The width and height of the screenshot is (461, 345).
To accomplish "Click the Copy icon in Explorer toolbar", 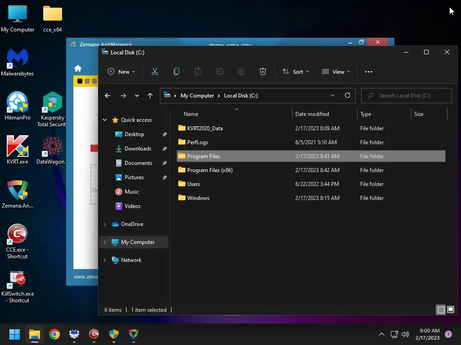I will click(x=176, y=71).
